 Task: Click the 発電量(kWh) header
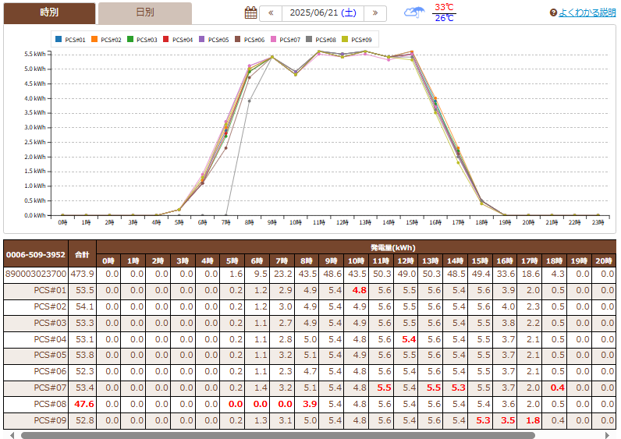[393, 247]
